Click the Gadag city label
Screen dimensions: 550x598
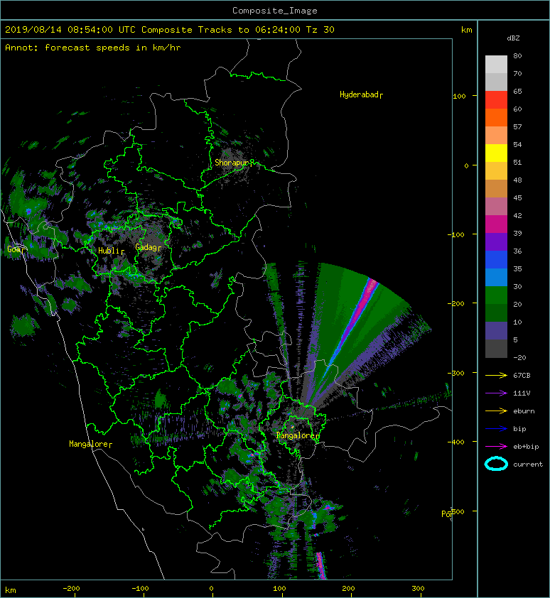(146, 248)
